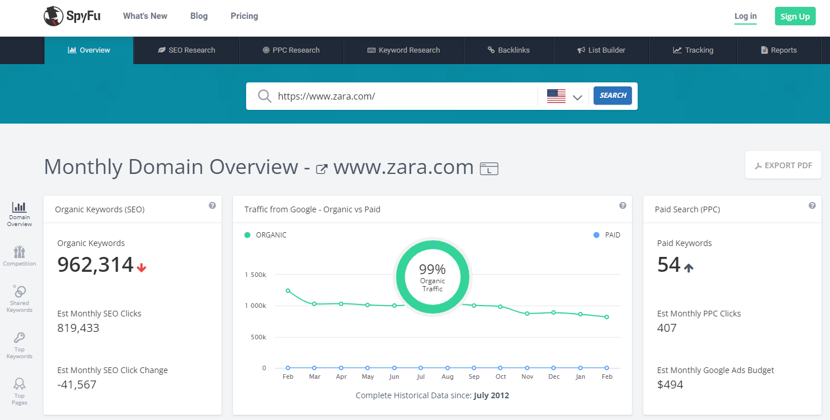
Task: Click the organic data point for Nov
Action: pos(527,314)
